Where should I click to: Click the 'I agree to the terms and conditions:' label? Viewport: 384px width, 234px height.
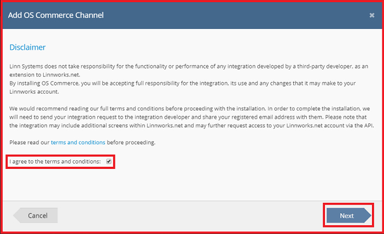point(55,161)
